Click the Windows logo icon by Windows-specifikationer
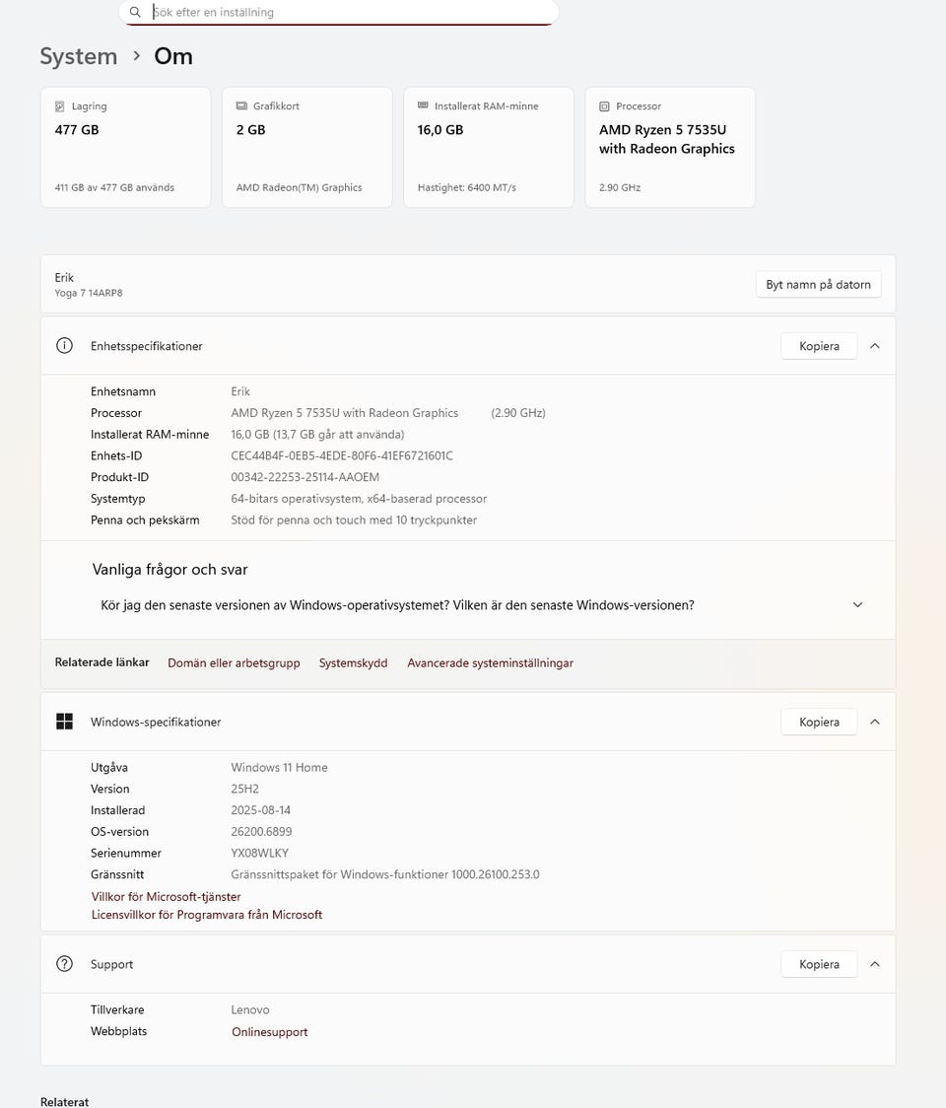946x1108 pixels. (x=65, y=722)
